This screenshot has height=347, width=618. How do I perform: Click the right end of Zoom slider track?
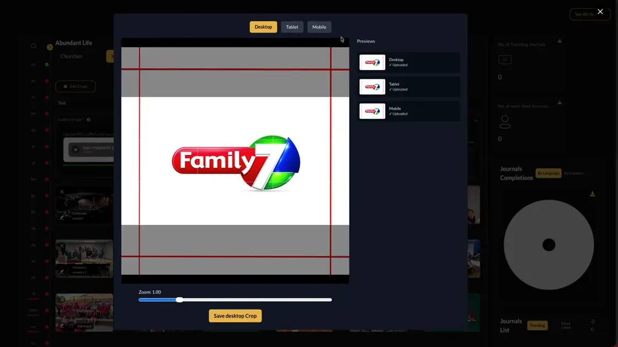(x=330, y=300)
